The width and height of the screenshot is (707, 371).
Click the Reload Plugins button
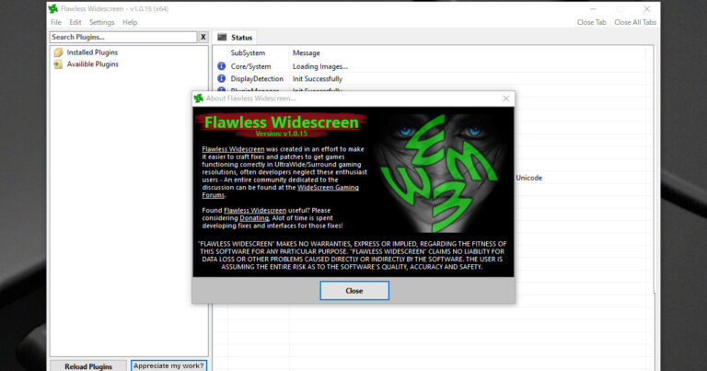(88, 365)
